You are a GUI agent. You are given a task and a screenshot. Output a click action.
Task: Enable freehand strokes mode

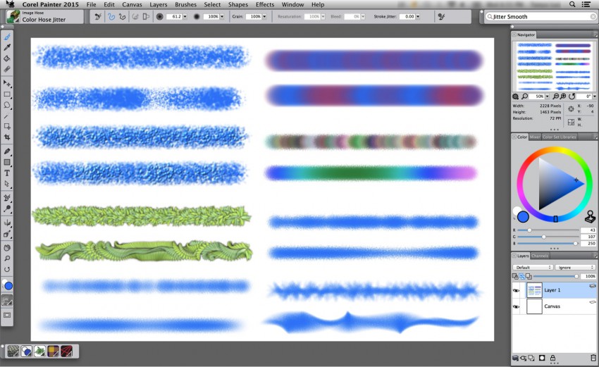[x=111, y=16]
